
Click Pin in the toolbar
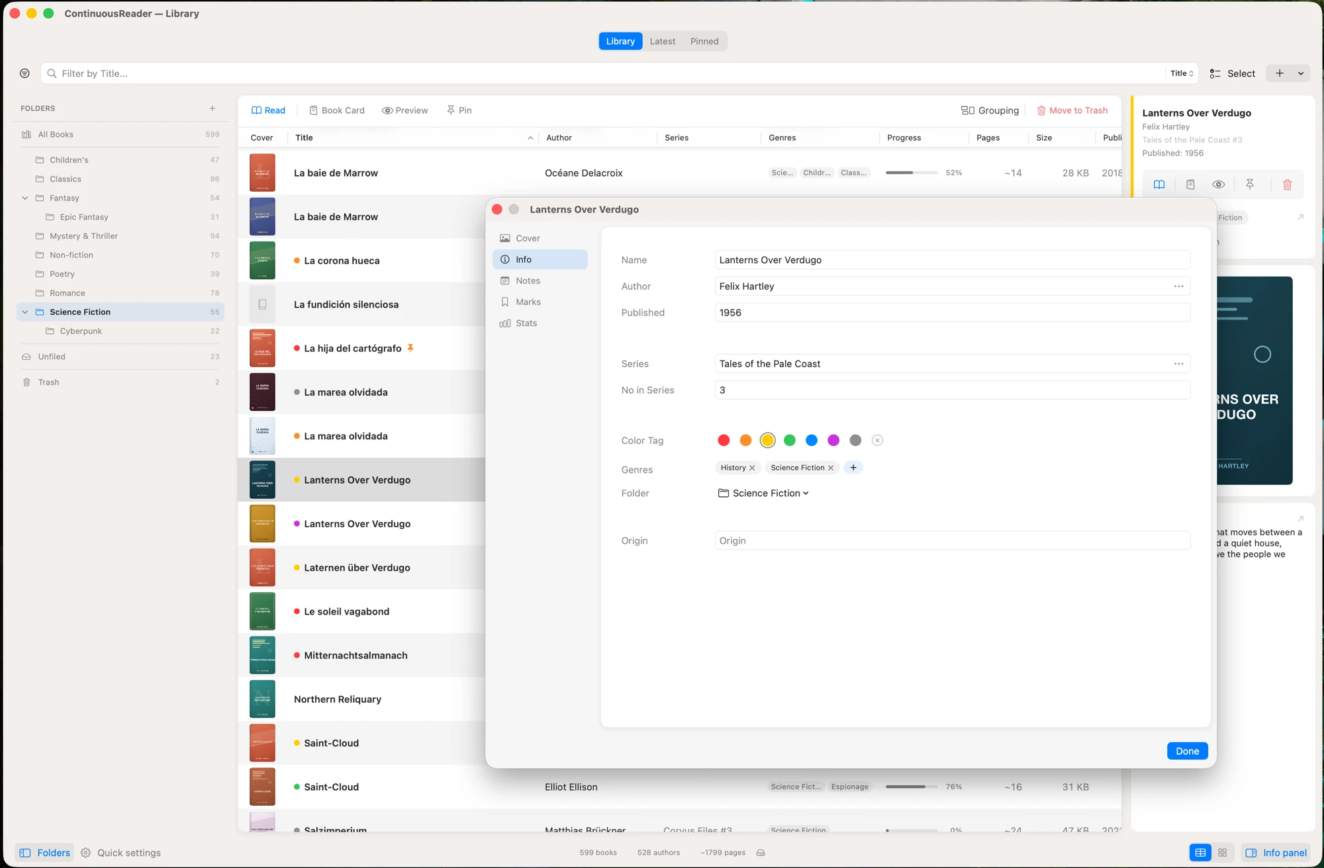click(x=459, y=110)
